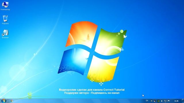Open the Windows Start menu orb
The image size is (184, 103).
click(4, 101)
